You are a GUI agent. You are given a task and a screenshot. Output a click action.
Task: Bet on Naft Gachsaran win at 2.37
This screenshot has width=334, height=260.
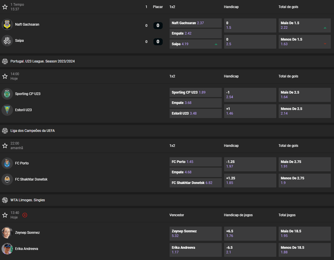tap(196, 23)
